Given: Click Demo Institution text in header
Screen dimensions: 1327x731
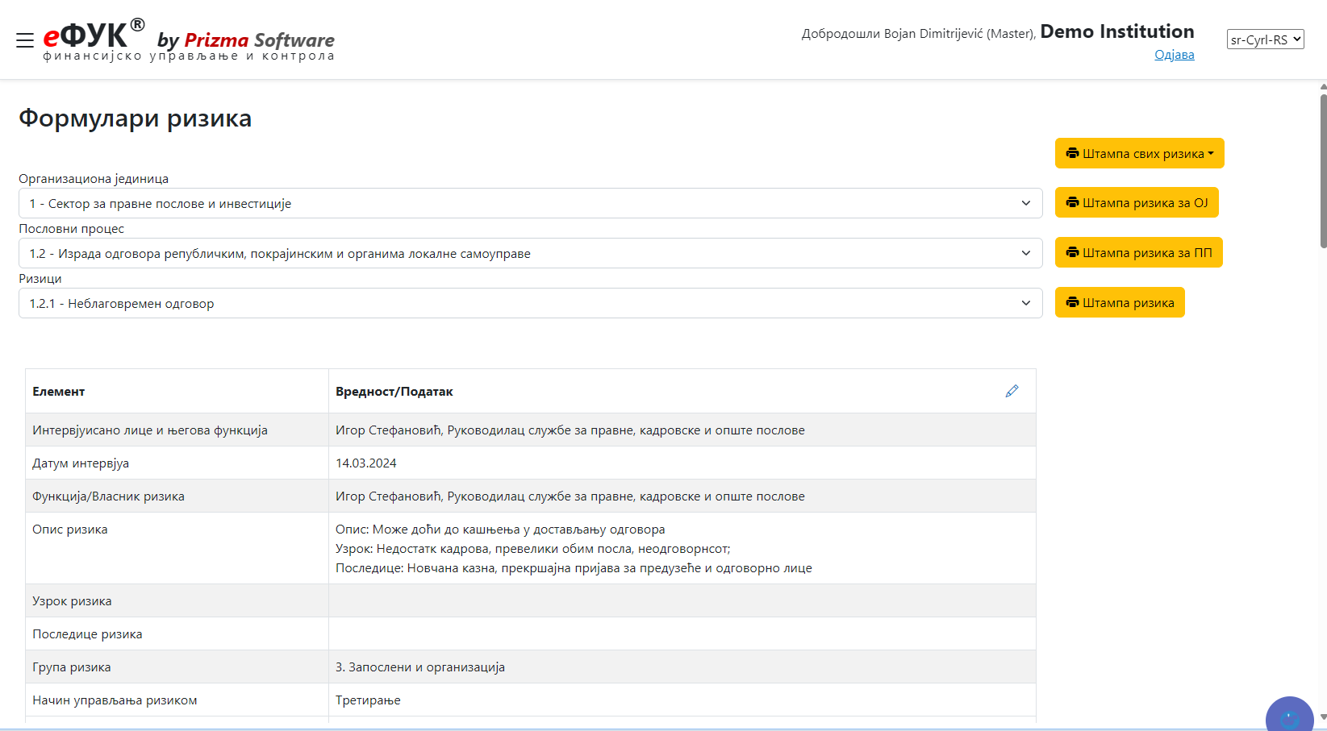Looking at the screenshot, I should pos(1117,31).
